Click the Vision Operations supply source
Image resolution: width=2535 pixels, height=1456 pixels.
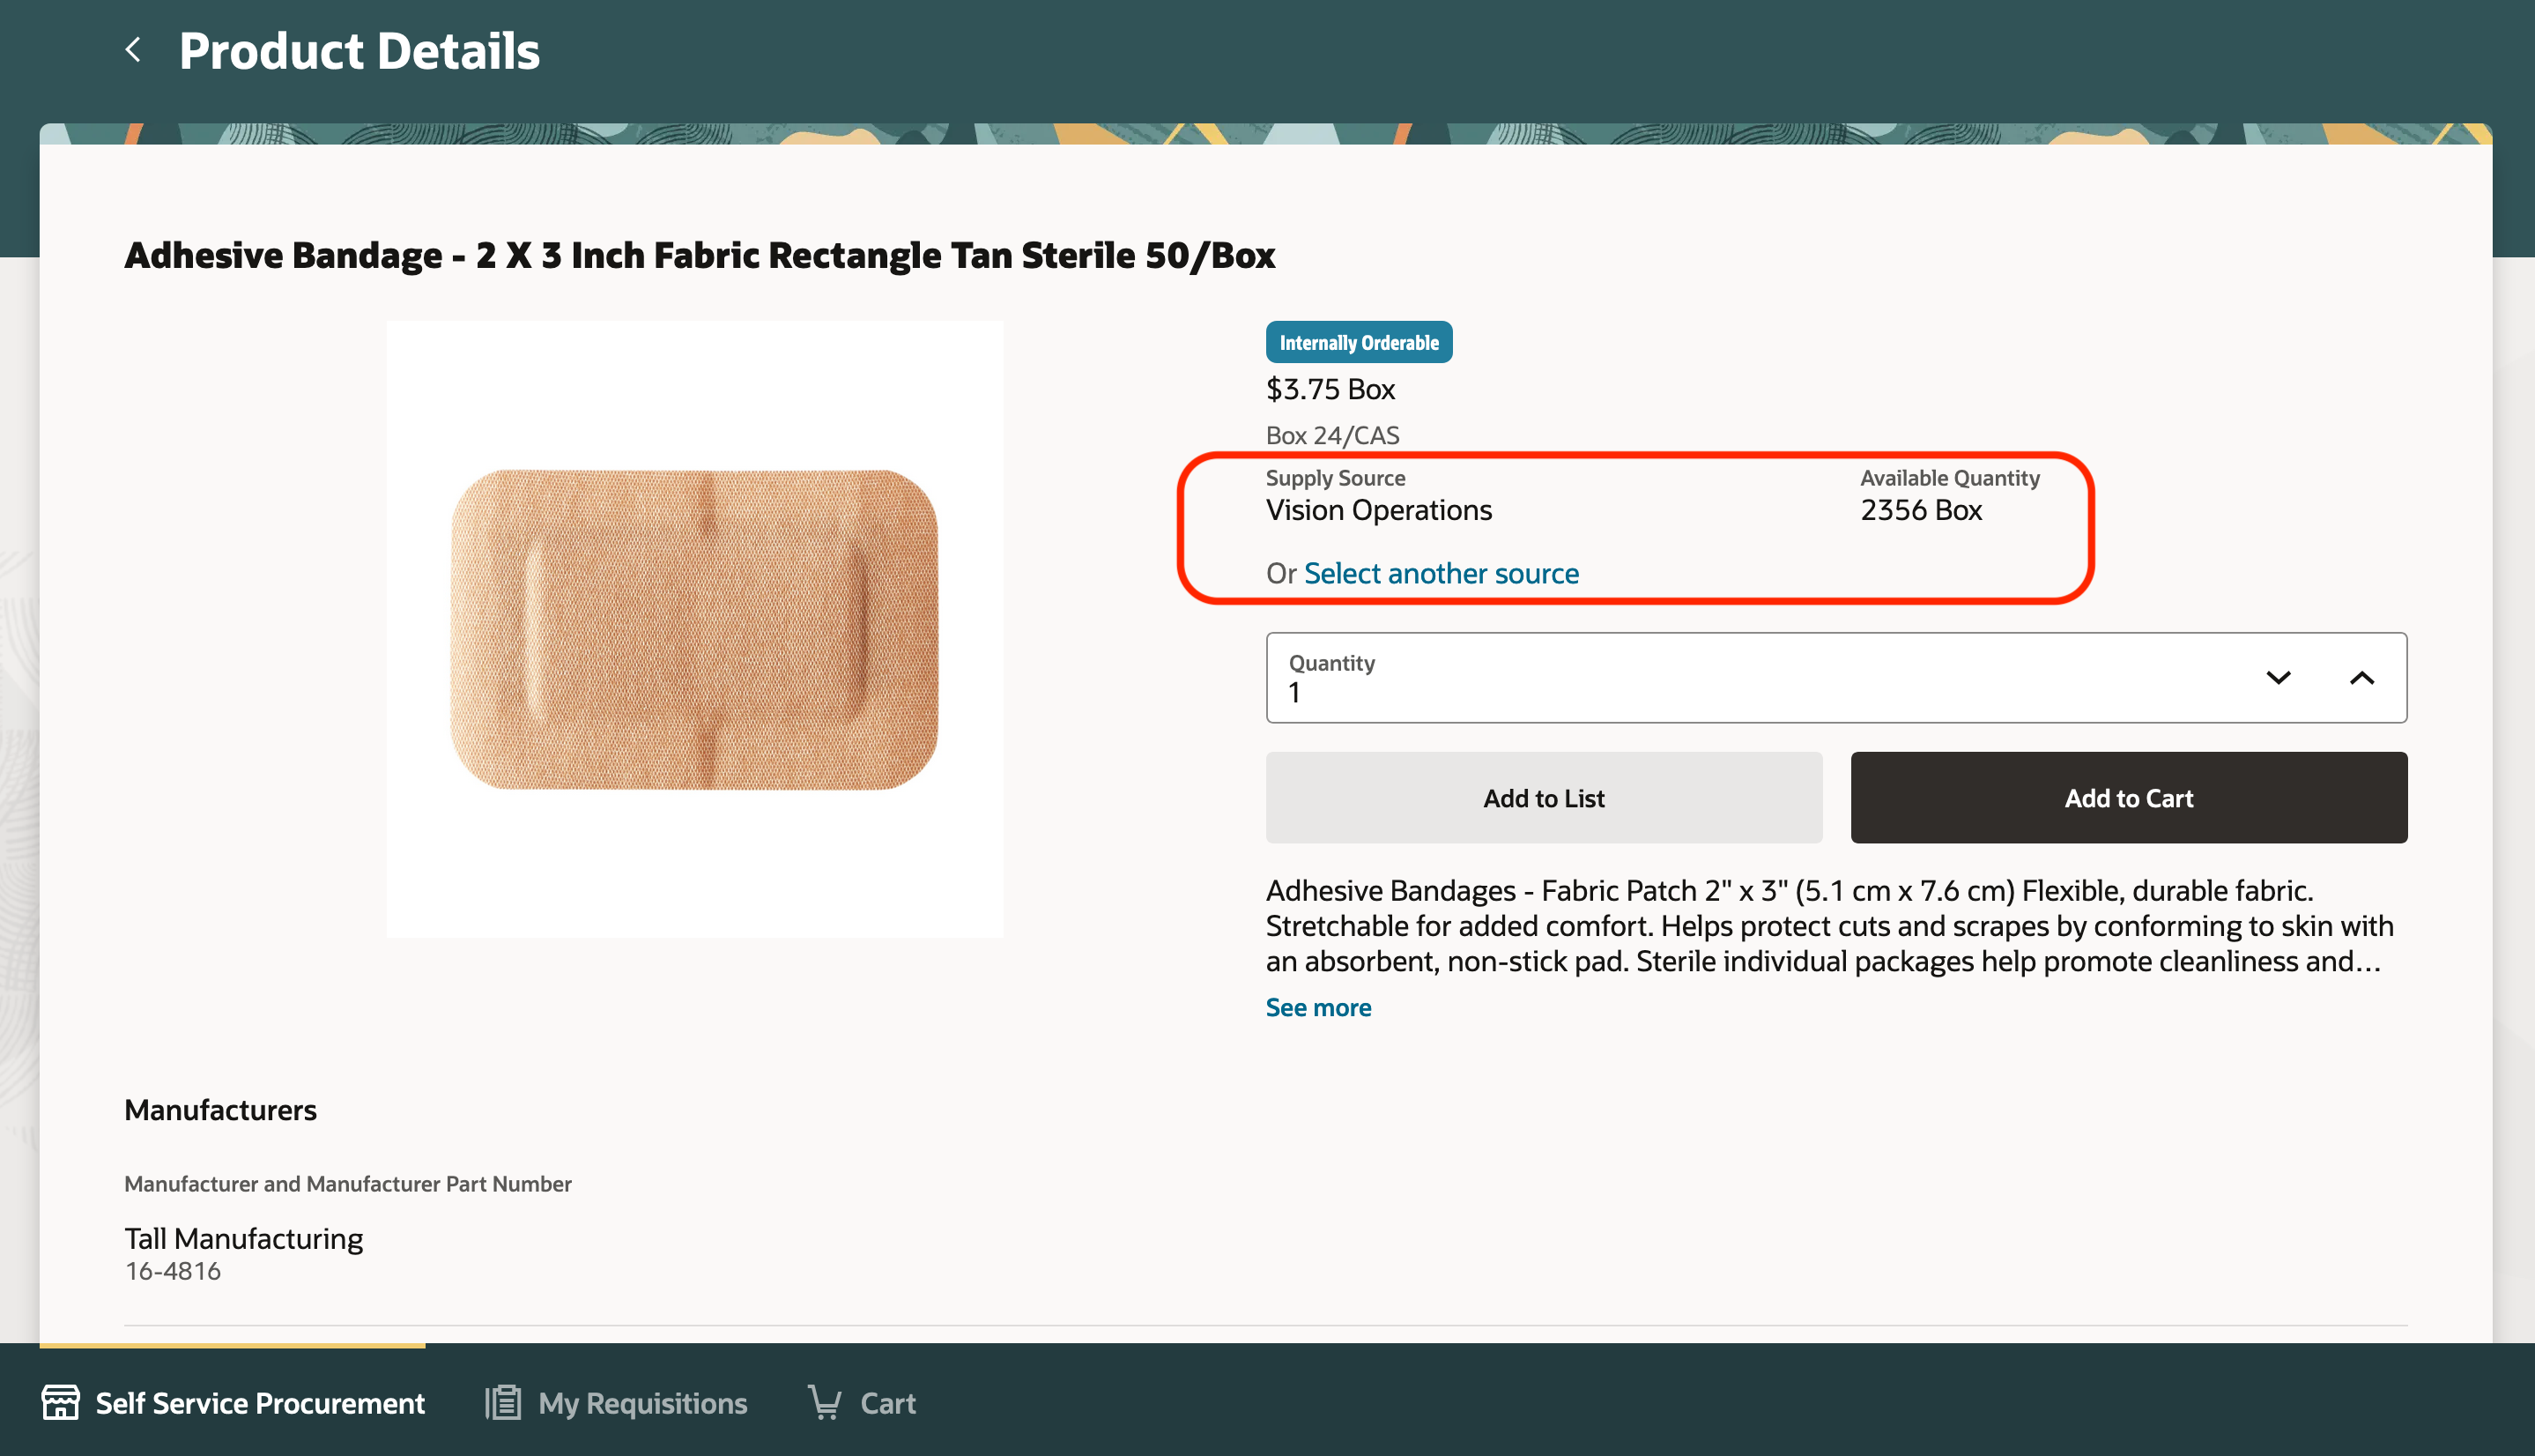[x=1378, y=510]
